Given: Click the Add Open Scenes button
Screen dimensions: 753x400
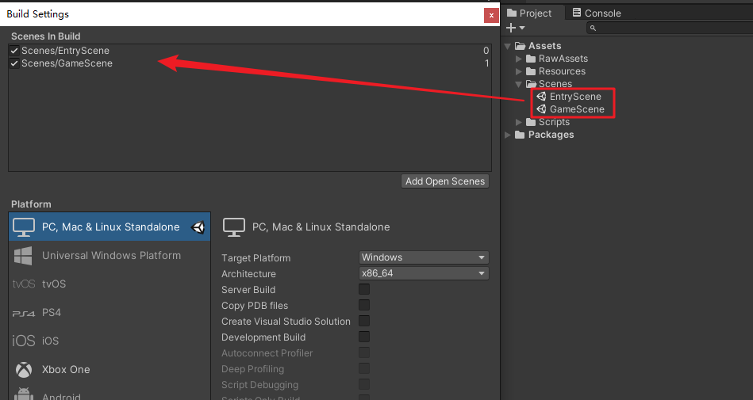Looking at the screenshot, I should tap(445, 181).
